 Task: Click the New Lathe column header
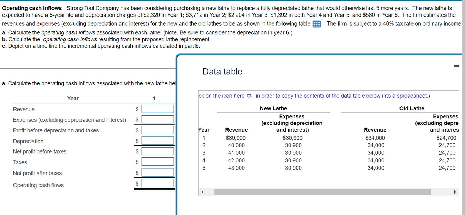[x=273, y=108]
